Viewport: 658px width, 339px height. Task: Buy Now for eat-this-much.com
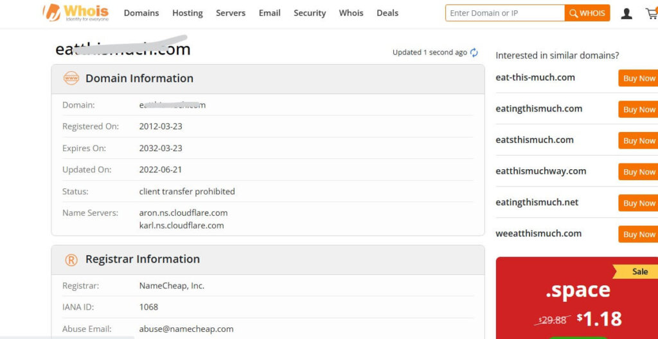[x=639, y=78]
